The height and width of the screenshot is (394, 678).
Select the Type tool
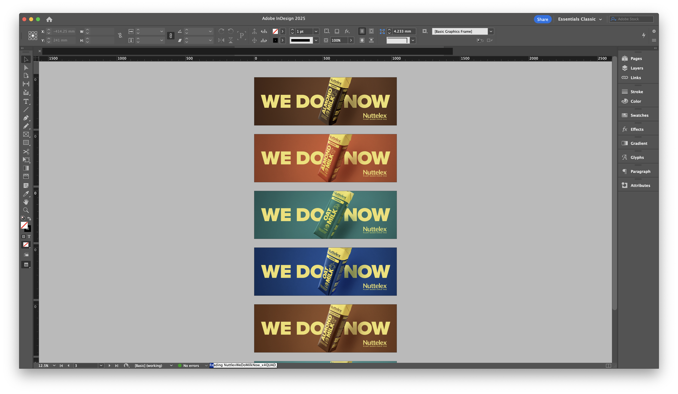pyautogui.click(x=26, y=101)
